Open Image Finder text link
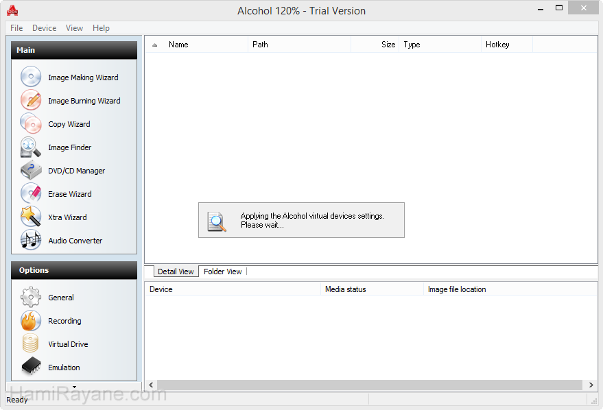Screen dimensions: 603x410 pyautogui.click(x=69, y=147)
